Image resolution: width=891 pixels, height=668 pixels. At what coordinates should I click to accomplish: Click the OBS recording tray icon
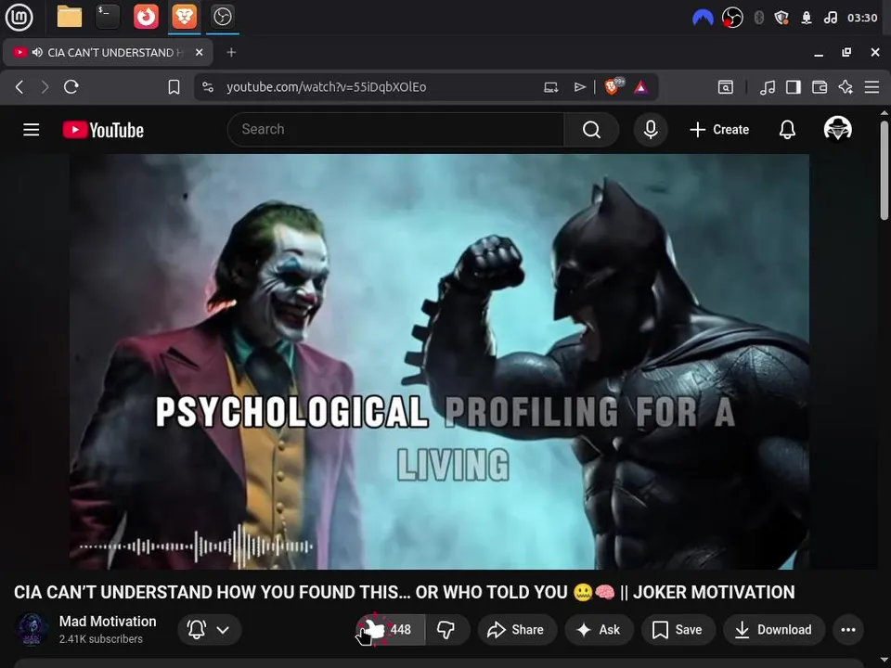[x=732, y=18]
